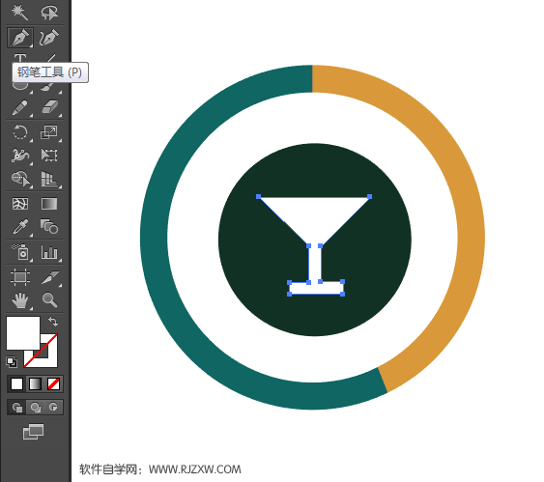
Task: Select the Eyedropper tool
Action: [20, 227]
